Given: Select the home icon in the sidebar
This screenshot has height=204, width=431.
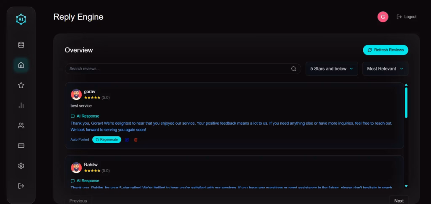Looking at the screenshot, I should [x=21, y=65].
